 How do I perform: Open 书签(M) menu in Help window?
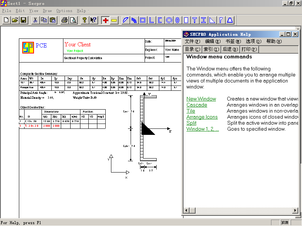pyautogui.click(x=233, y=41)
